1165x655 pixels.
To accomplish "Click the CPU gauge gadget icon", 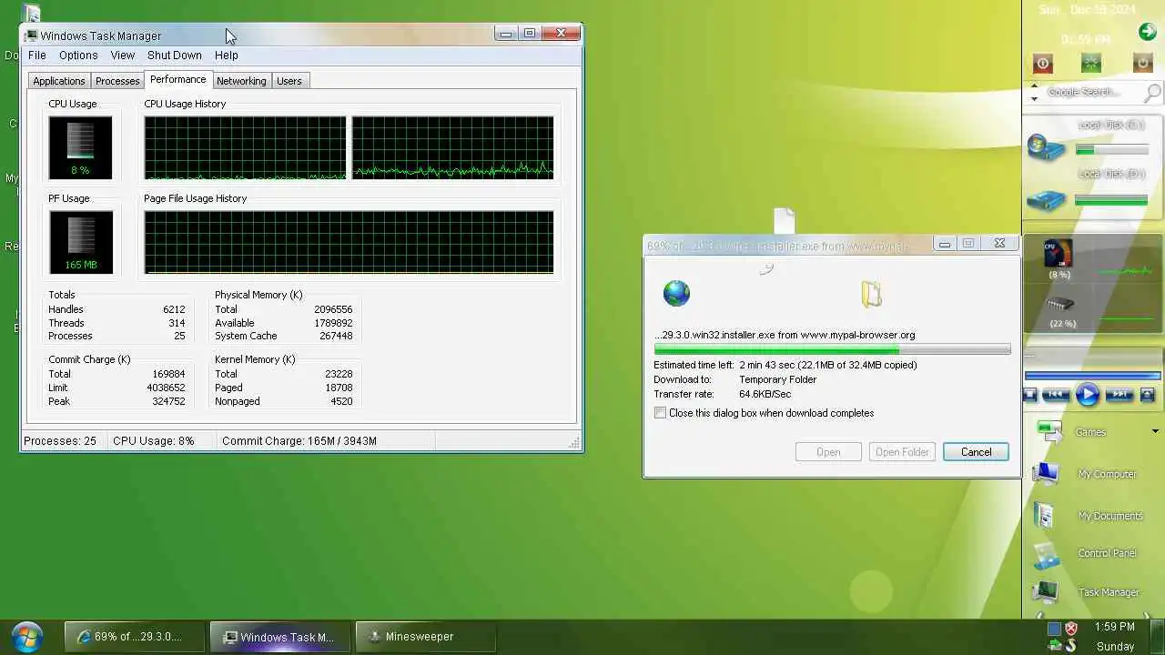I will coord(1059,253).
